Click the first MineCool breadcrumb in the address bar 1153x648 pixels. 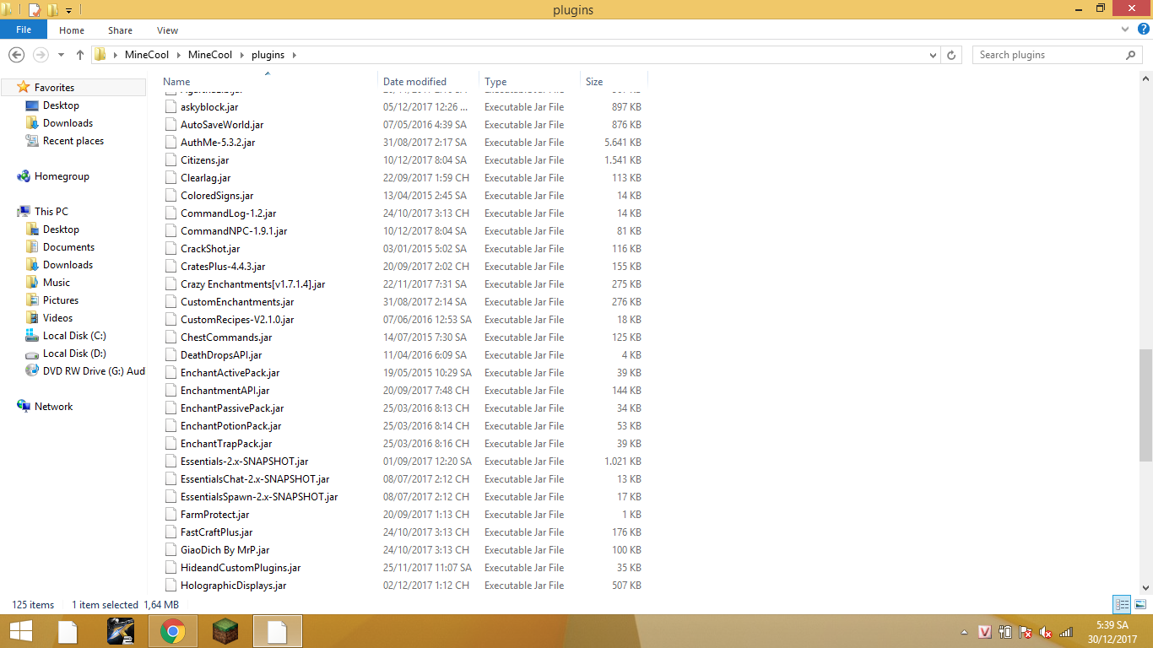tap(147, 55)
